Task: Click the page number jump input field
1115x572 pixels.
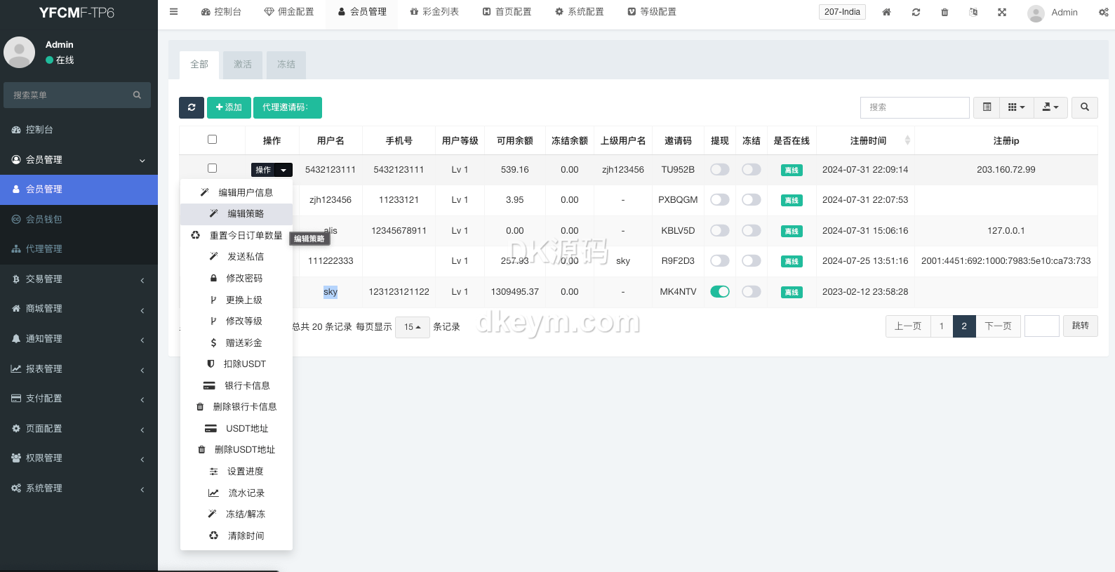Action: click(x=1041, y=326)
